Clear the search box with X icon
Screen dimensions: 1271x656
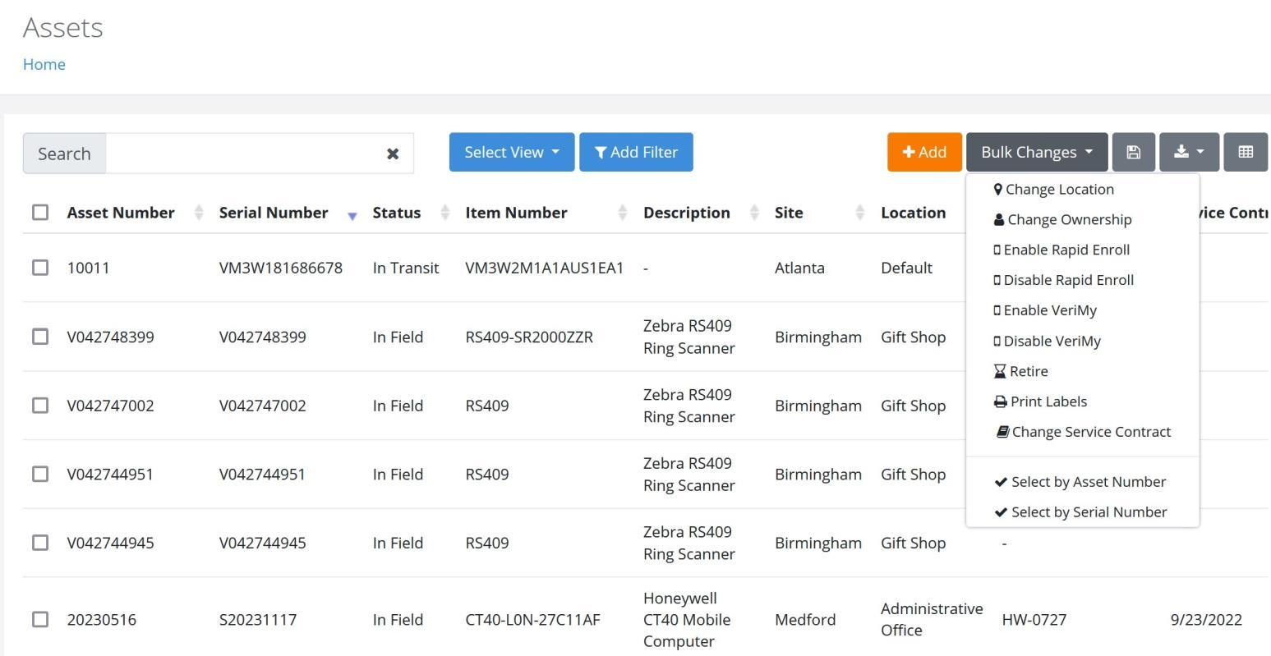click(x=393, y=154)
